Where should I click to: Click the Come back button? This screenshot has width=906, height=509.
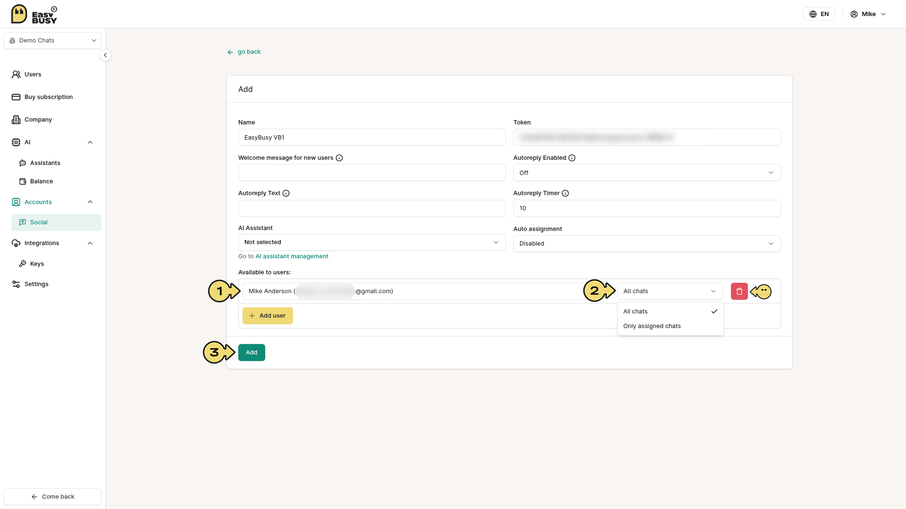[x=52, y=497]
